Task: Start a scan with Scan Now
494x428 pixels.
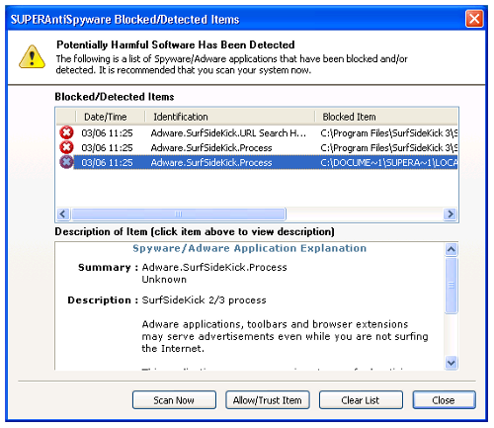Action: click(x=174, y=400)
